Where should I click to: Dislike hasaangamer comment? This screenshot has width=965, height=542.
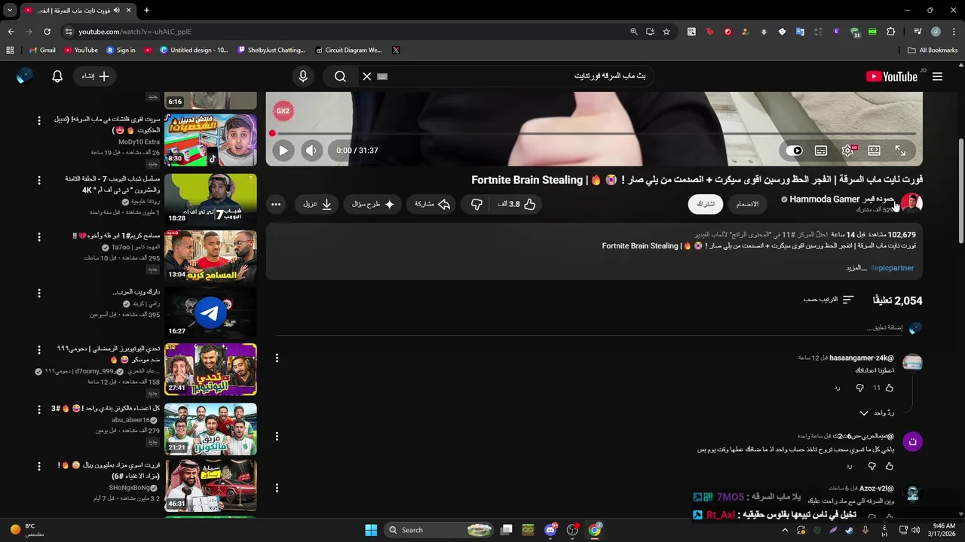(859, 388)
